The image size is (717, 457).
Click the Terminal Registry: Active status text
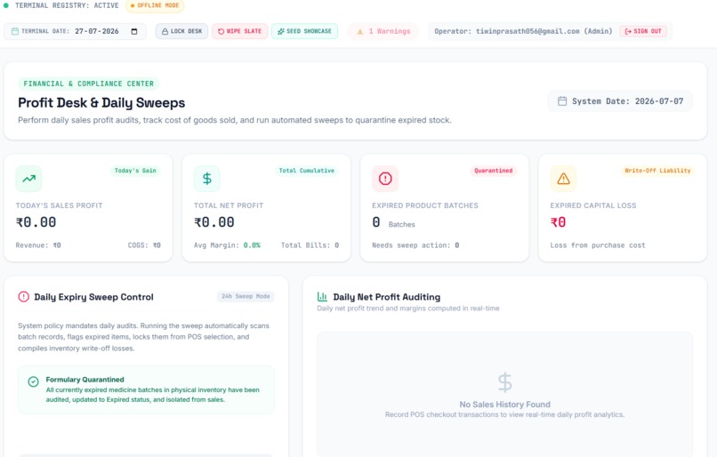(x=67, y=5)
